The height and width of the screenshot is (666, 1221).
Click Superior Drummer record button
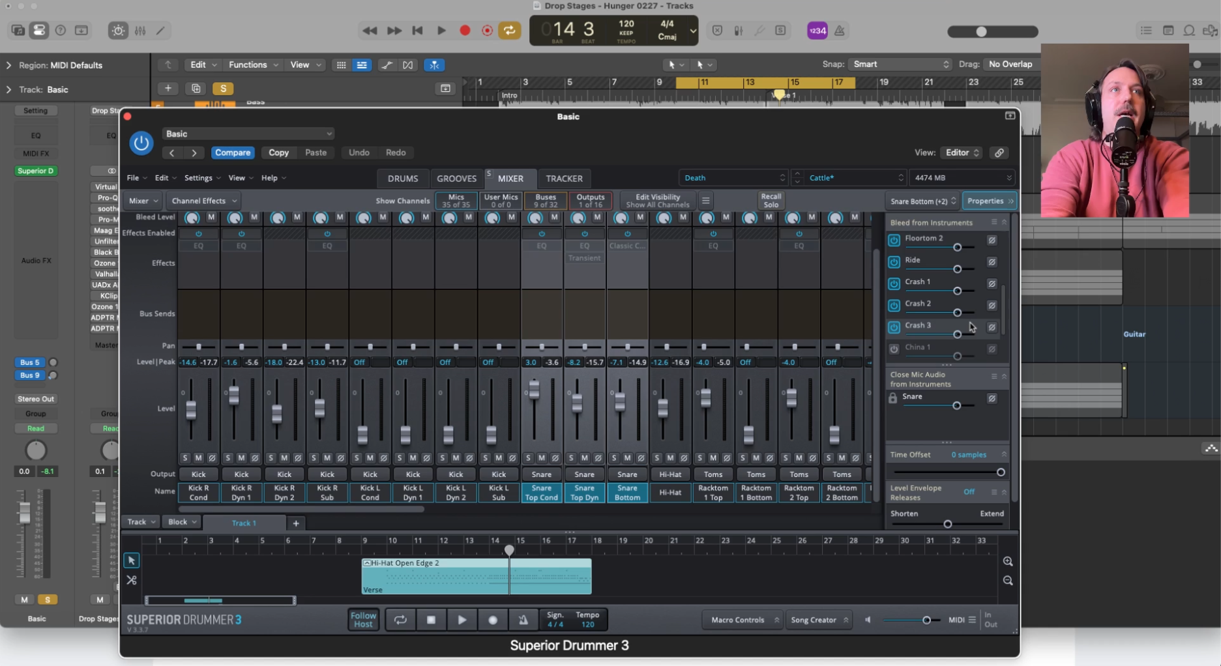click(x=493, y=620)
